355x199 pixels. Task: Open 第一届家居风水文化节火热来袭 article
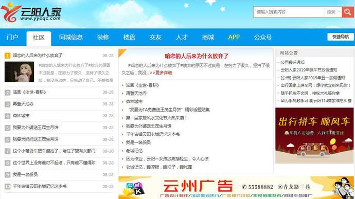(x=156, y=118)
